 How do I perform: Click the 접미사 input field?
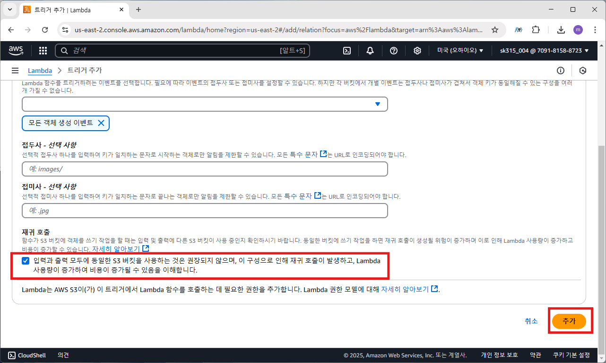[205, 210]
